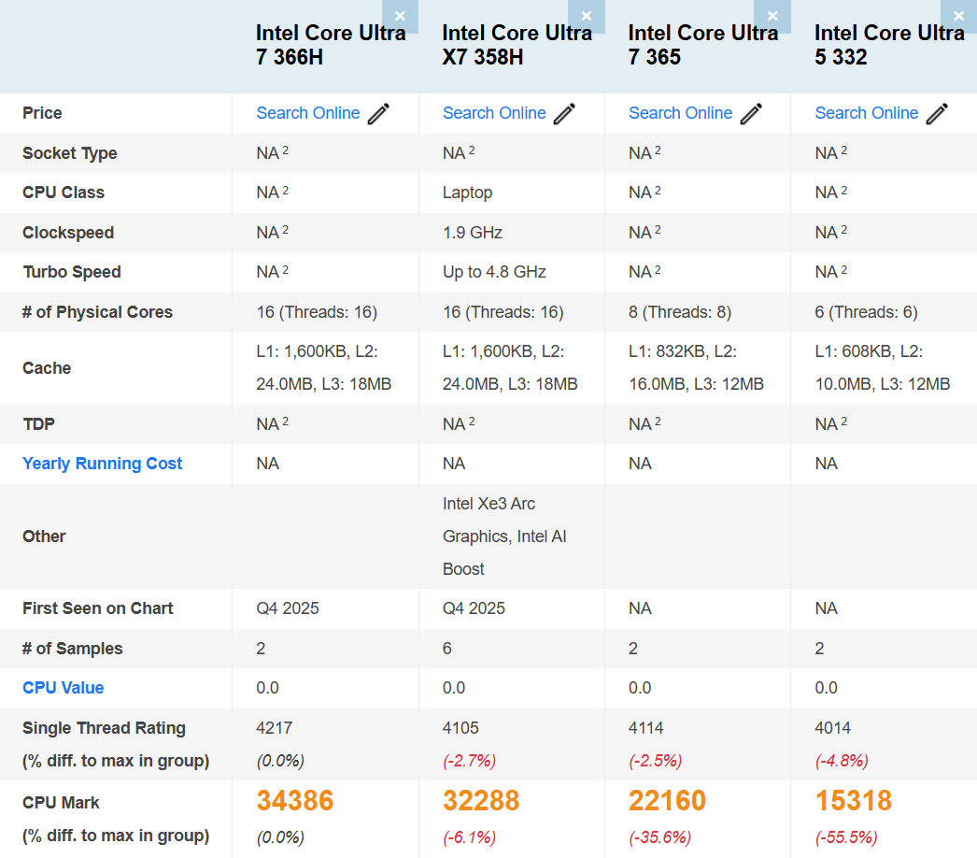Click the Intel Core Ultra 5 332 heading
Image resolution: width=977 pixels, height=858 pixels.
(888, 45)
